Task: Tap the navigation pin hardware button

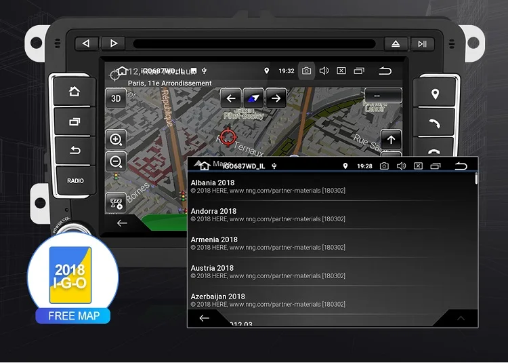Action: (435, 94)
